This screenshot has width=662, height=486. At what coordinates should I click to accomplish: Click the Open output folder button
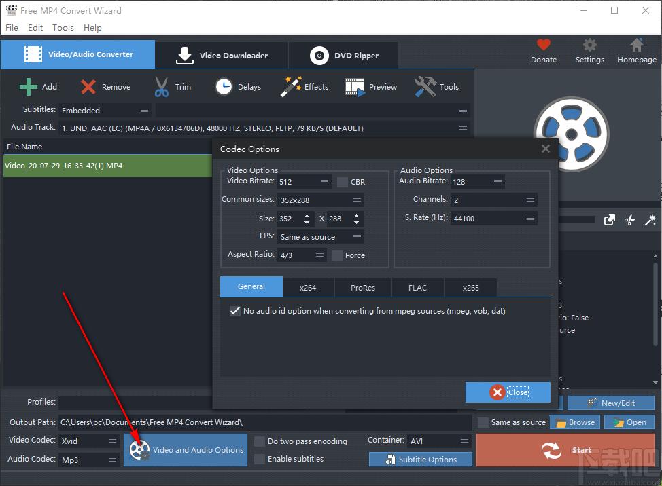[x=629, y=422]
